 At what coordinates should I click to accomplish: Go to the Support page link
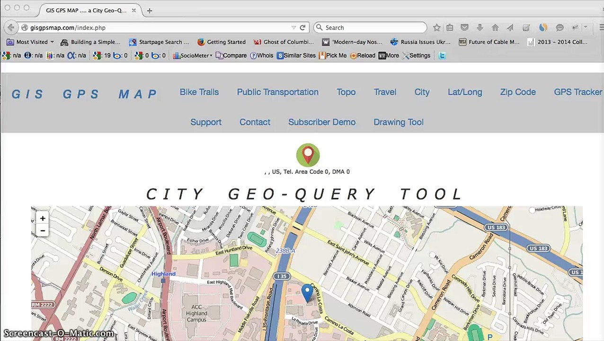pyautogui.click(x=205, y=122)
